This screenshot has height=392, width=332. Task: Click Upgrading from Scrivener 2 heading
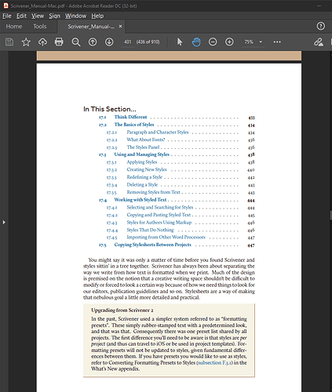tap(122, 310)
